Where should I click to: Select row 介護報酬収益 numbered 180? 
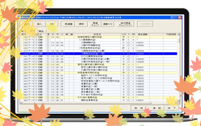point(98,43)
